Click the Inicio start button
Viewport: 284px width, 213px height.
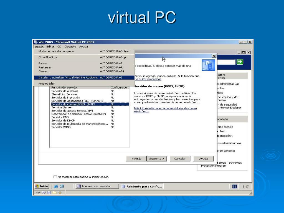(x=42, y=186)
